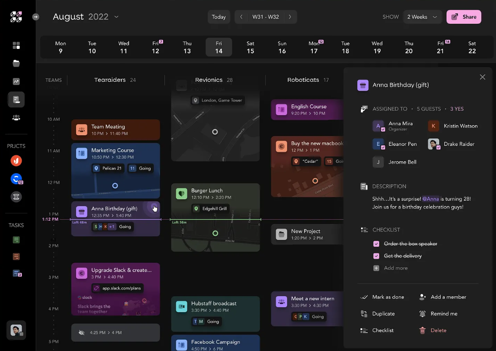Select Mon 9 in date strip
Viewport: 496px width, 351px height.
(60, 48)
